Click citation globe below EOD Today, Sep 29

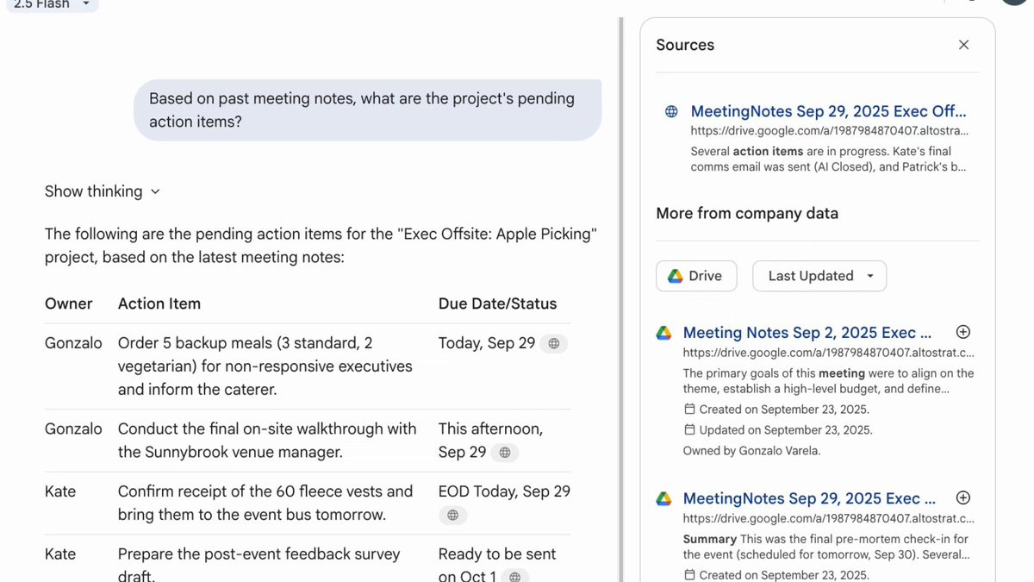pos(452,515)
